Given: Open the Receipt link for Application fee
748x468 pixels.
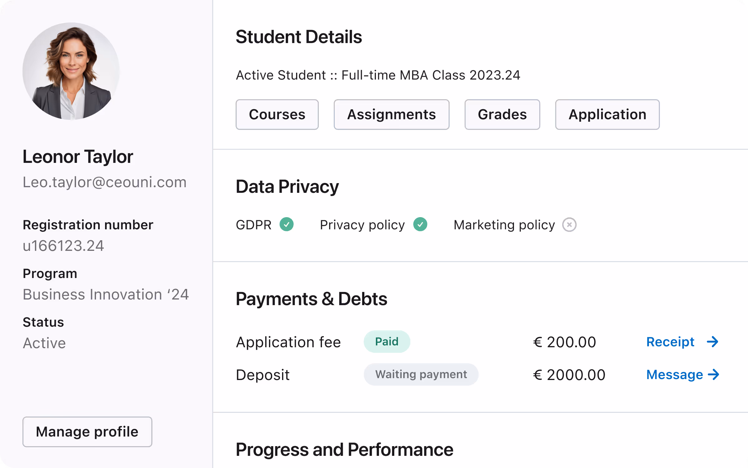Looking at the screenshot, I should (x=670, y=342).
